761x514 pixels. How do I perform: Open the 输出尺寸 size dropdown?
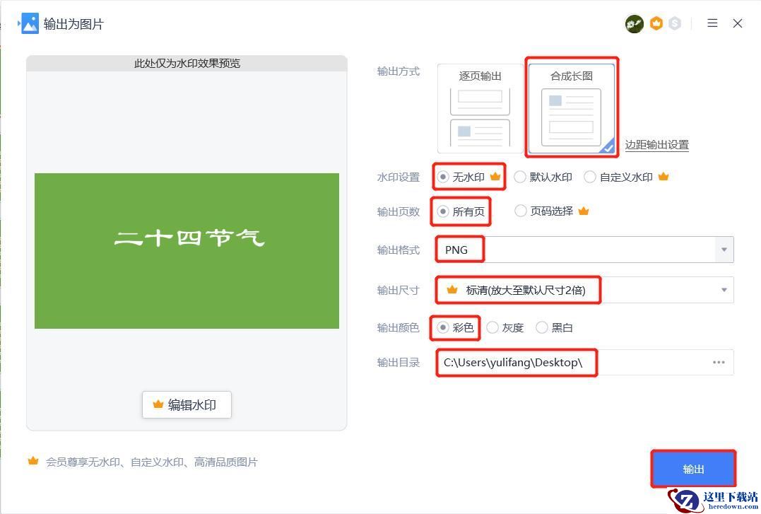(x=724, y=290)
